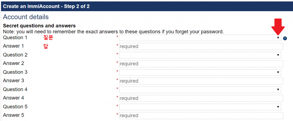293x121 pixels.
Task: Click the "Secret questions and answers" heading
Action: click(39, 26)
